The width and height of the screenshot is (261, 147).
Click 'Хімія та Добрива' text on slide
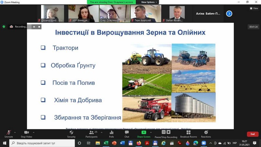coord(78,100)
